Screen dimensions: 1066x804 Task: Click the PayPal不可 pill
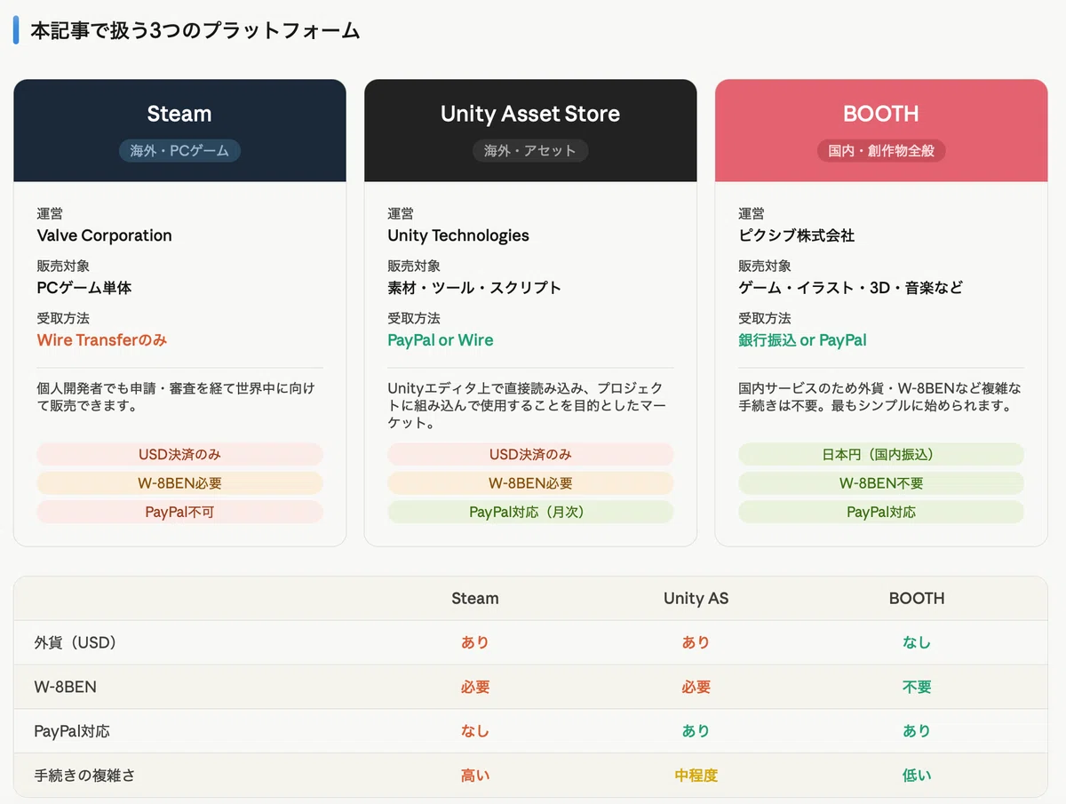[179, 513]
